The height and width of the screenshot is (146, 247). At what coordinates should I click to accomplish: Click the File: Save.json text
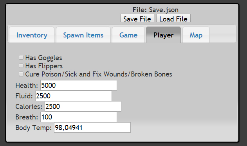155,10
